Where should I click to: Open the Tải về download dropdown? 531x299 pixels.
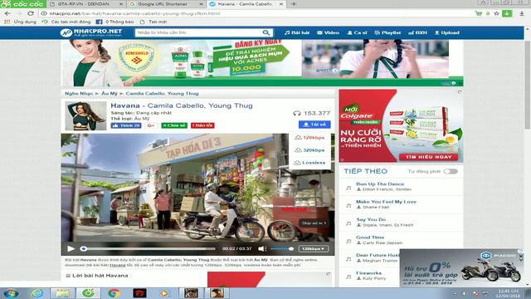(314, 125)
